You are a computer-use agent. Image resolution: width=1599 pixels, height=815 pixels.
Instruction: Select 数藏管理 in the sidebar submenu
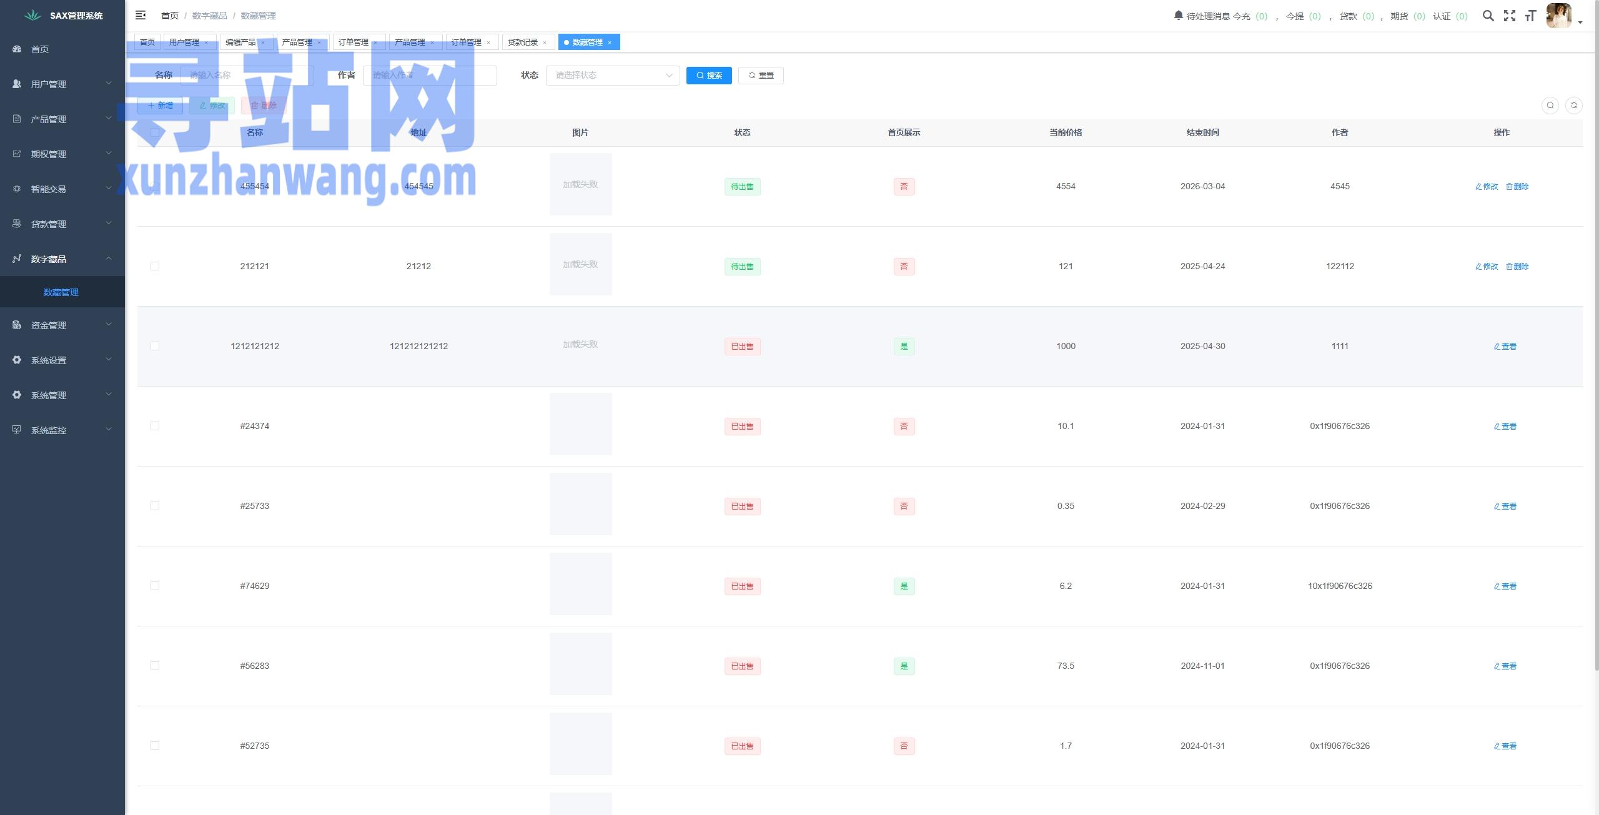click(x=61, y=292)
